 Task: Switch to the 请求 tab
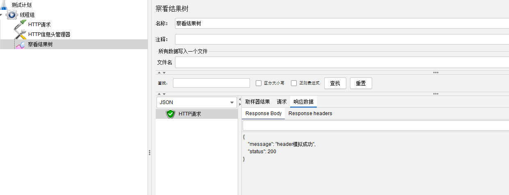[x=282, y=102]
